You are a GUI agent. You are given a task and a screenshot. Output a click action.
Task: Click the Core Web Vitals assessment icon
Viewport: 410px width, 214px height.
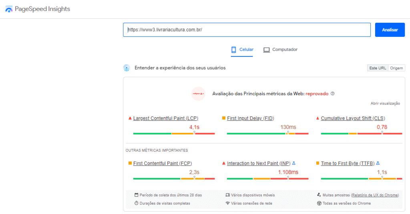click(x=198, y=94)
